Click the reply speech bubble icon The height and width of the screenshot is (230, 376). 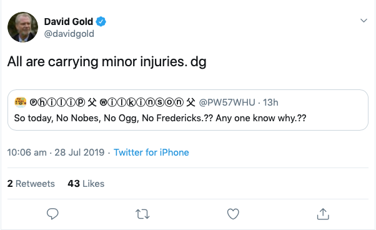(52, 214)
